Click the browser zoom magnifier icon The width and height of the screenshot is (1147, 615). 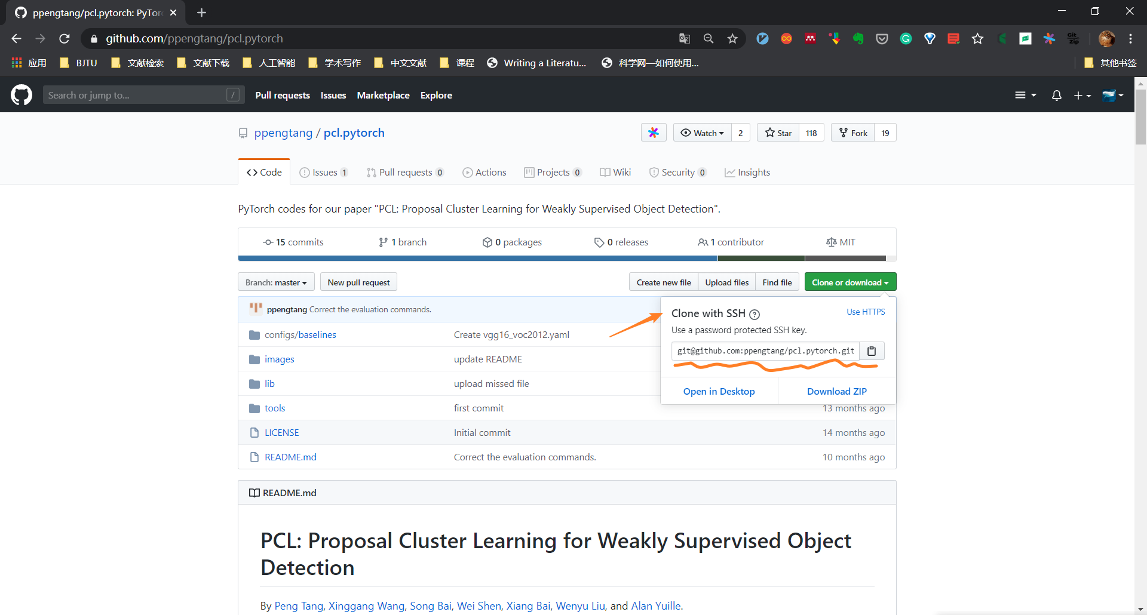pyautogui.click(x=709, y=39)
